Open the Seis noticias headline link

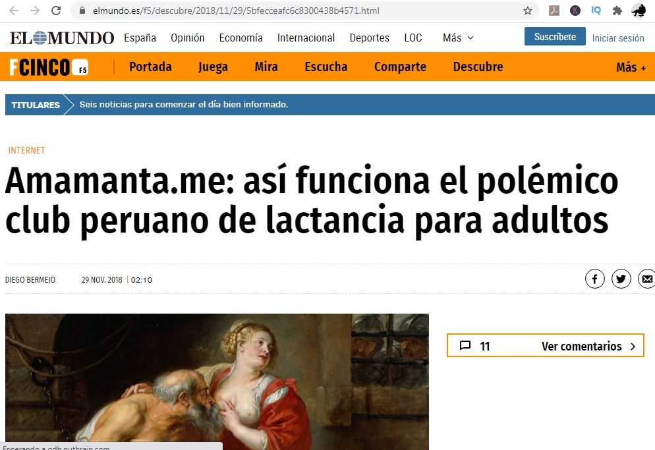coord(184,105)
